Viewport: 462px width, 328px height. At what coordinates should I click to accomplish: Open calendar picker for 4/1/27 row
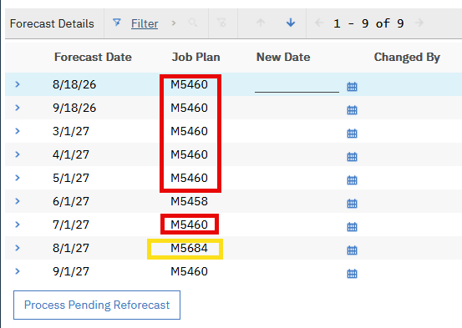point(352,157)
